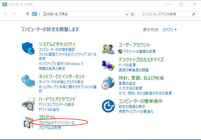Open the カテゴリ view-by dropdown
The width and height of the screenshot is (201, 140).
(x=169, y=30)
